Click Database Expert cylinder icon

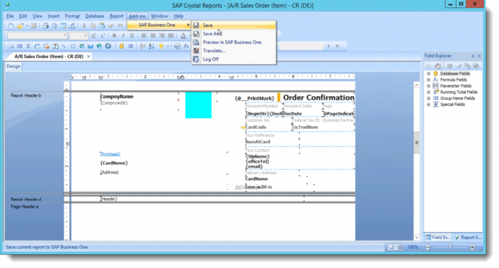[x=121, y=46]
